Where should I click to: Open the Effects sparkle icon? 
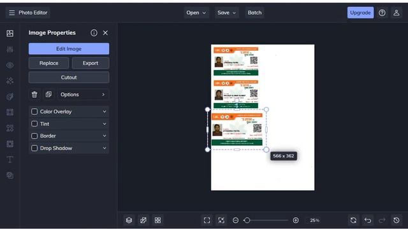tap(10, 81)
